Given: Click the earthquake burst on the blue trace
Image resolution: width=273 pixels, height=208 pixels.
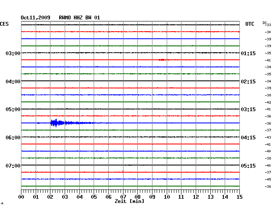Looking at the screenshot, I should pos(58,123).
